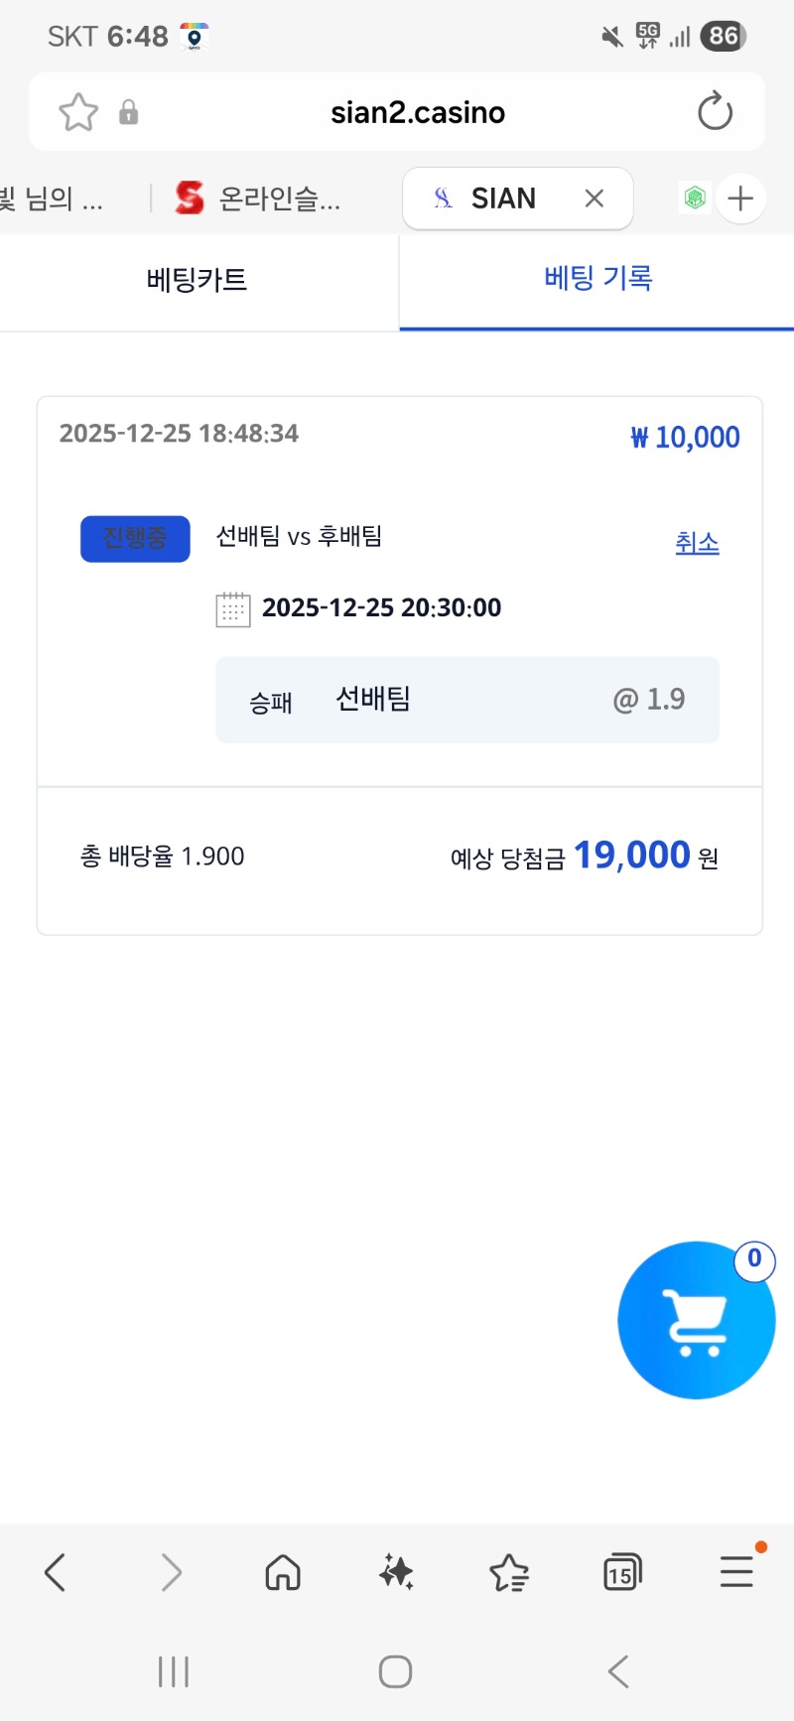
Task: Open the floating shopping cart button
Action: (696, 1320)
